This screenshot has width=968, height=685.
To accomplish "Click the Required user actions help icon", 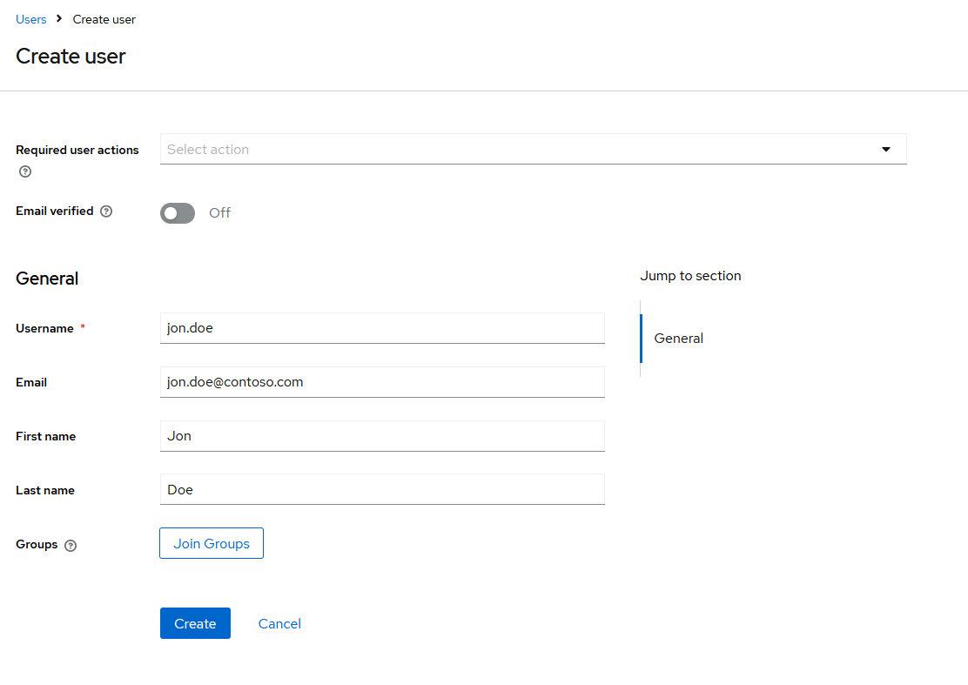I will tap(25, 171).
